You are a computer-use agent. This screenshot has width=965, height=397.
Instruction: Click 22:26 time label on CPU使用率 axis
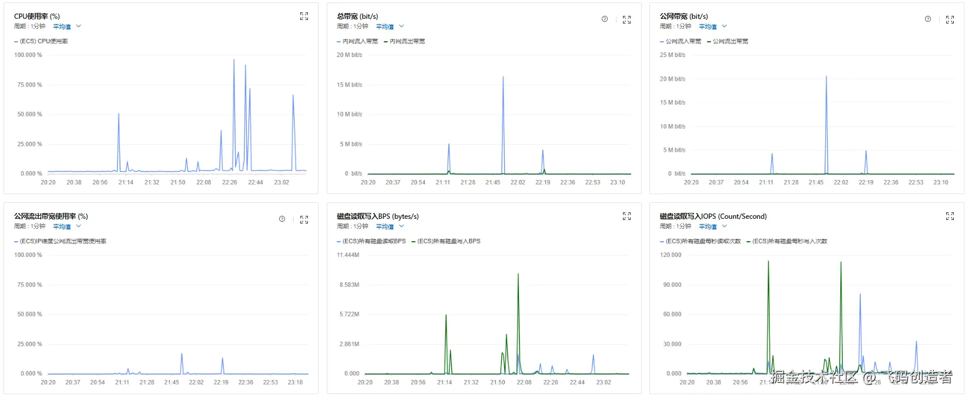tap(230, 182)
